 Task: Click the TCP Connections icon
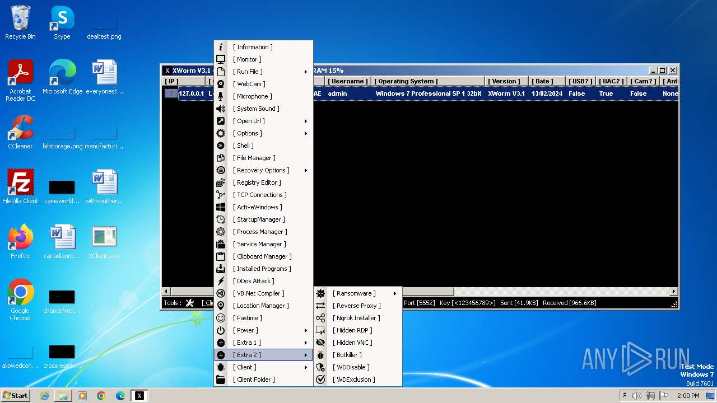click(221, 195)
